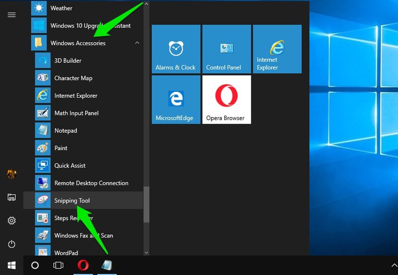Open Math Input Panel icon
This screenshot has width=398, height=275.
(43, 113)
